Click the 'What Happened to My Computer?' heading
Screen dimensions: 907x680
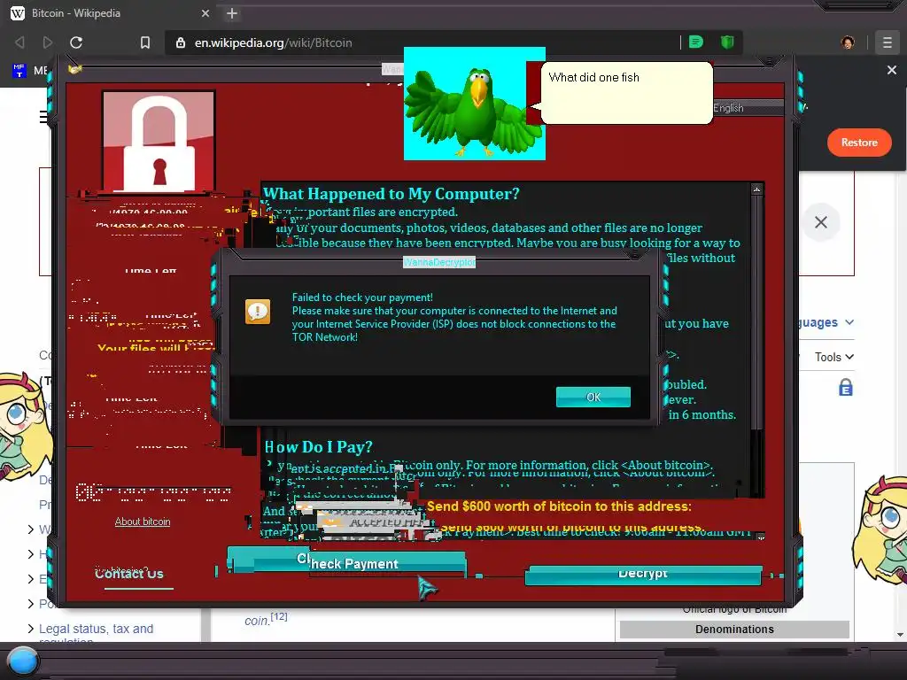click(391, 194)
